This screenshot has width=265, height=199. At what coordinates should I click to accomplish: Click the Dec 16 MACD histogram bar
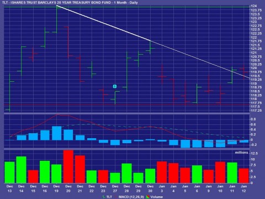coord(45,135)
